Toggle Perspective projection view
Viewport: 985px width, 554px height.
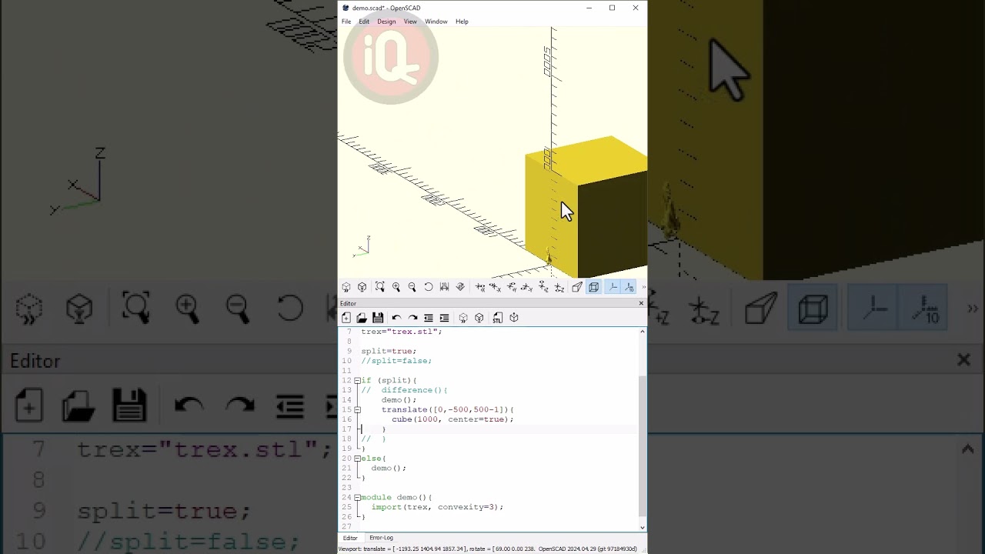point(577,287)
